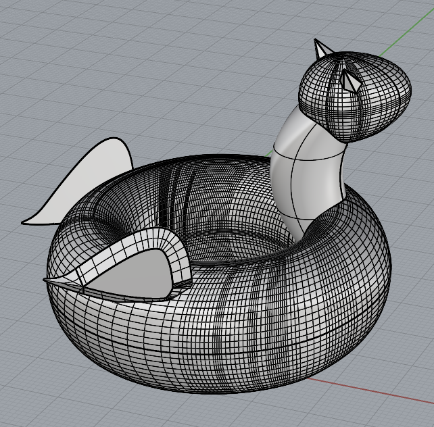Click the sharp tip of the wing
434x427 pixels.
(x=47, y=279)
